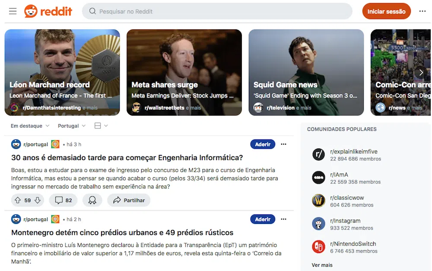Open the Meta shares surge card
The width and height of the screenshot is (432, 271).
184,72
